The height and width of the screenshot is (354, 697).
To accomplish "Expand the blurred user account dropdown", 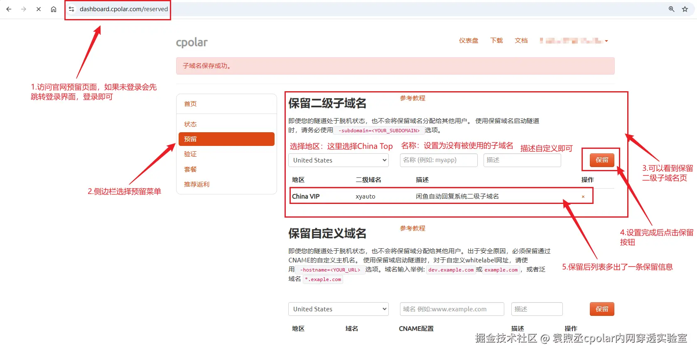I will pos(574,41).
